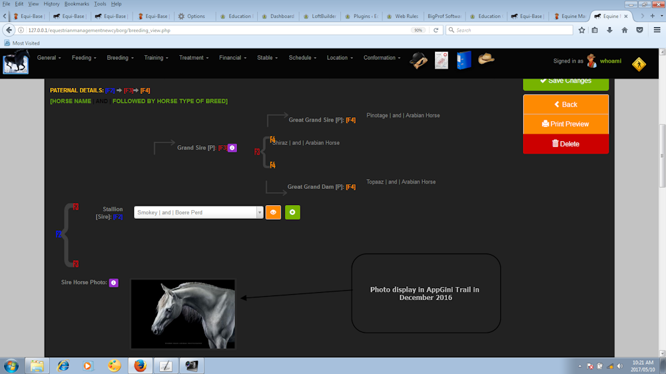
Task: Open a new browser tab with plus
Action: coord(653,16)
